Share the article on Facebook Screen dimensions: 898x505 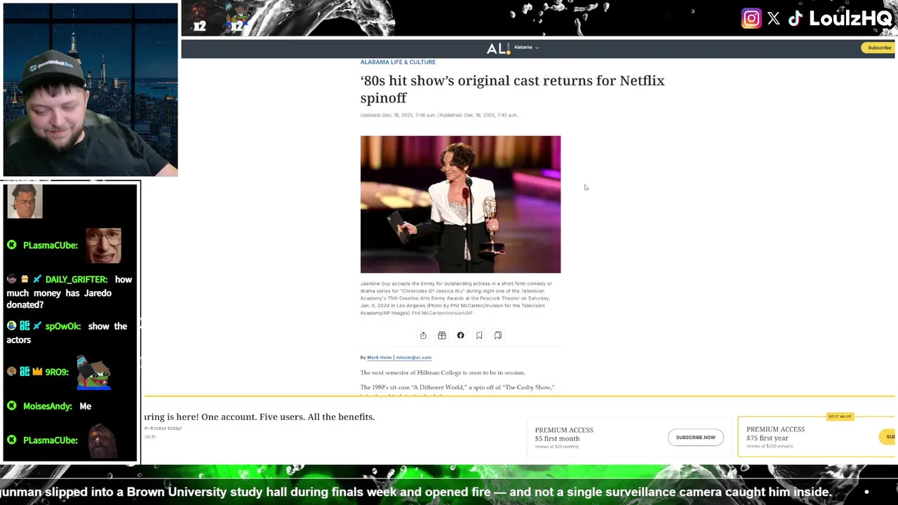[460, 335]
